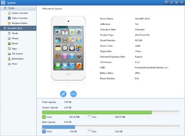This screenshot has height=136, width=185.
Task: Open the title bar menu icon
Action: point(166,2)
